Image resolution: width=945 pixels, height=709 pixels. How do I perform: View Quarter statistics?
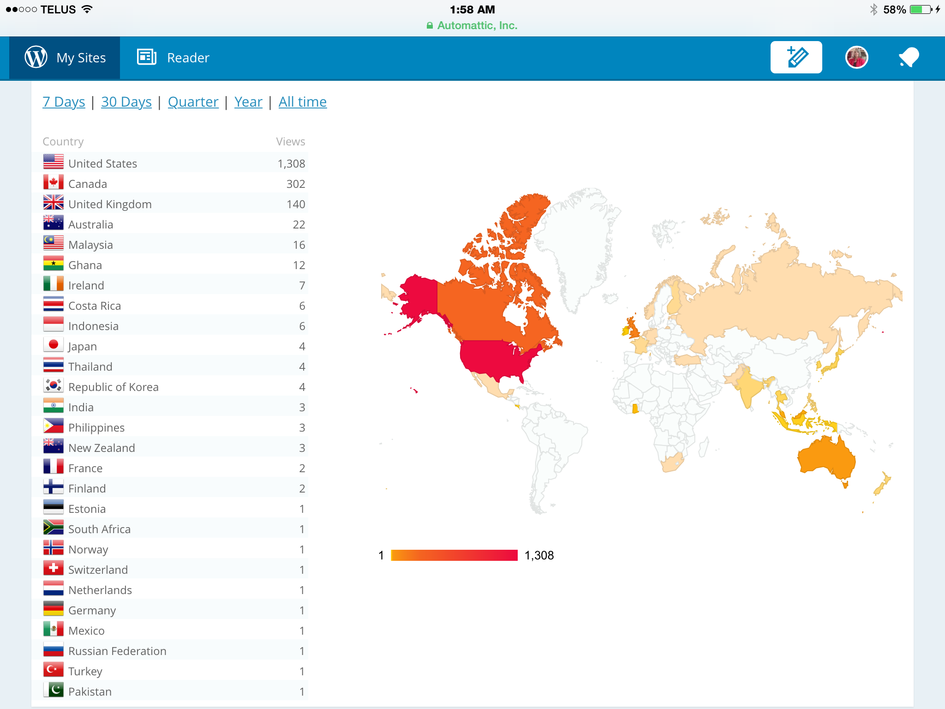click(193, 102)
